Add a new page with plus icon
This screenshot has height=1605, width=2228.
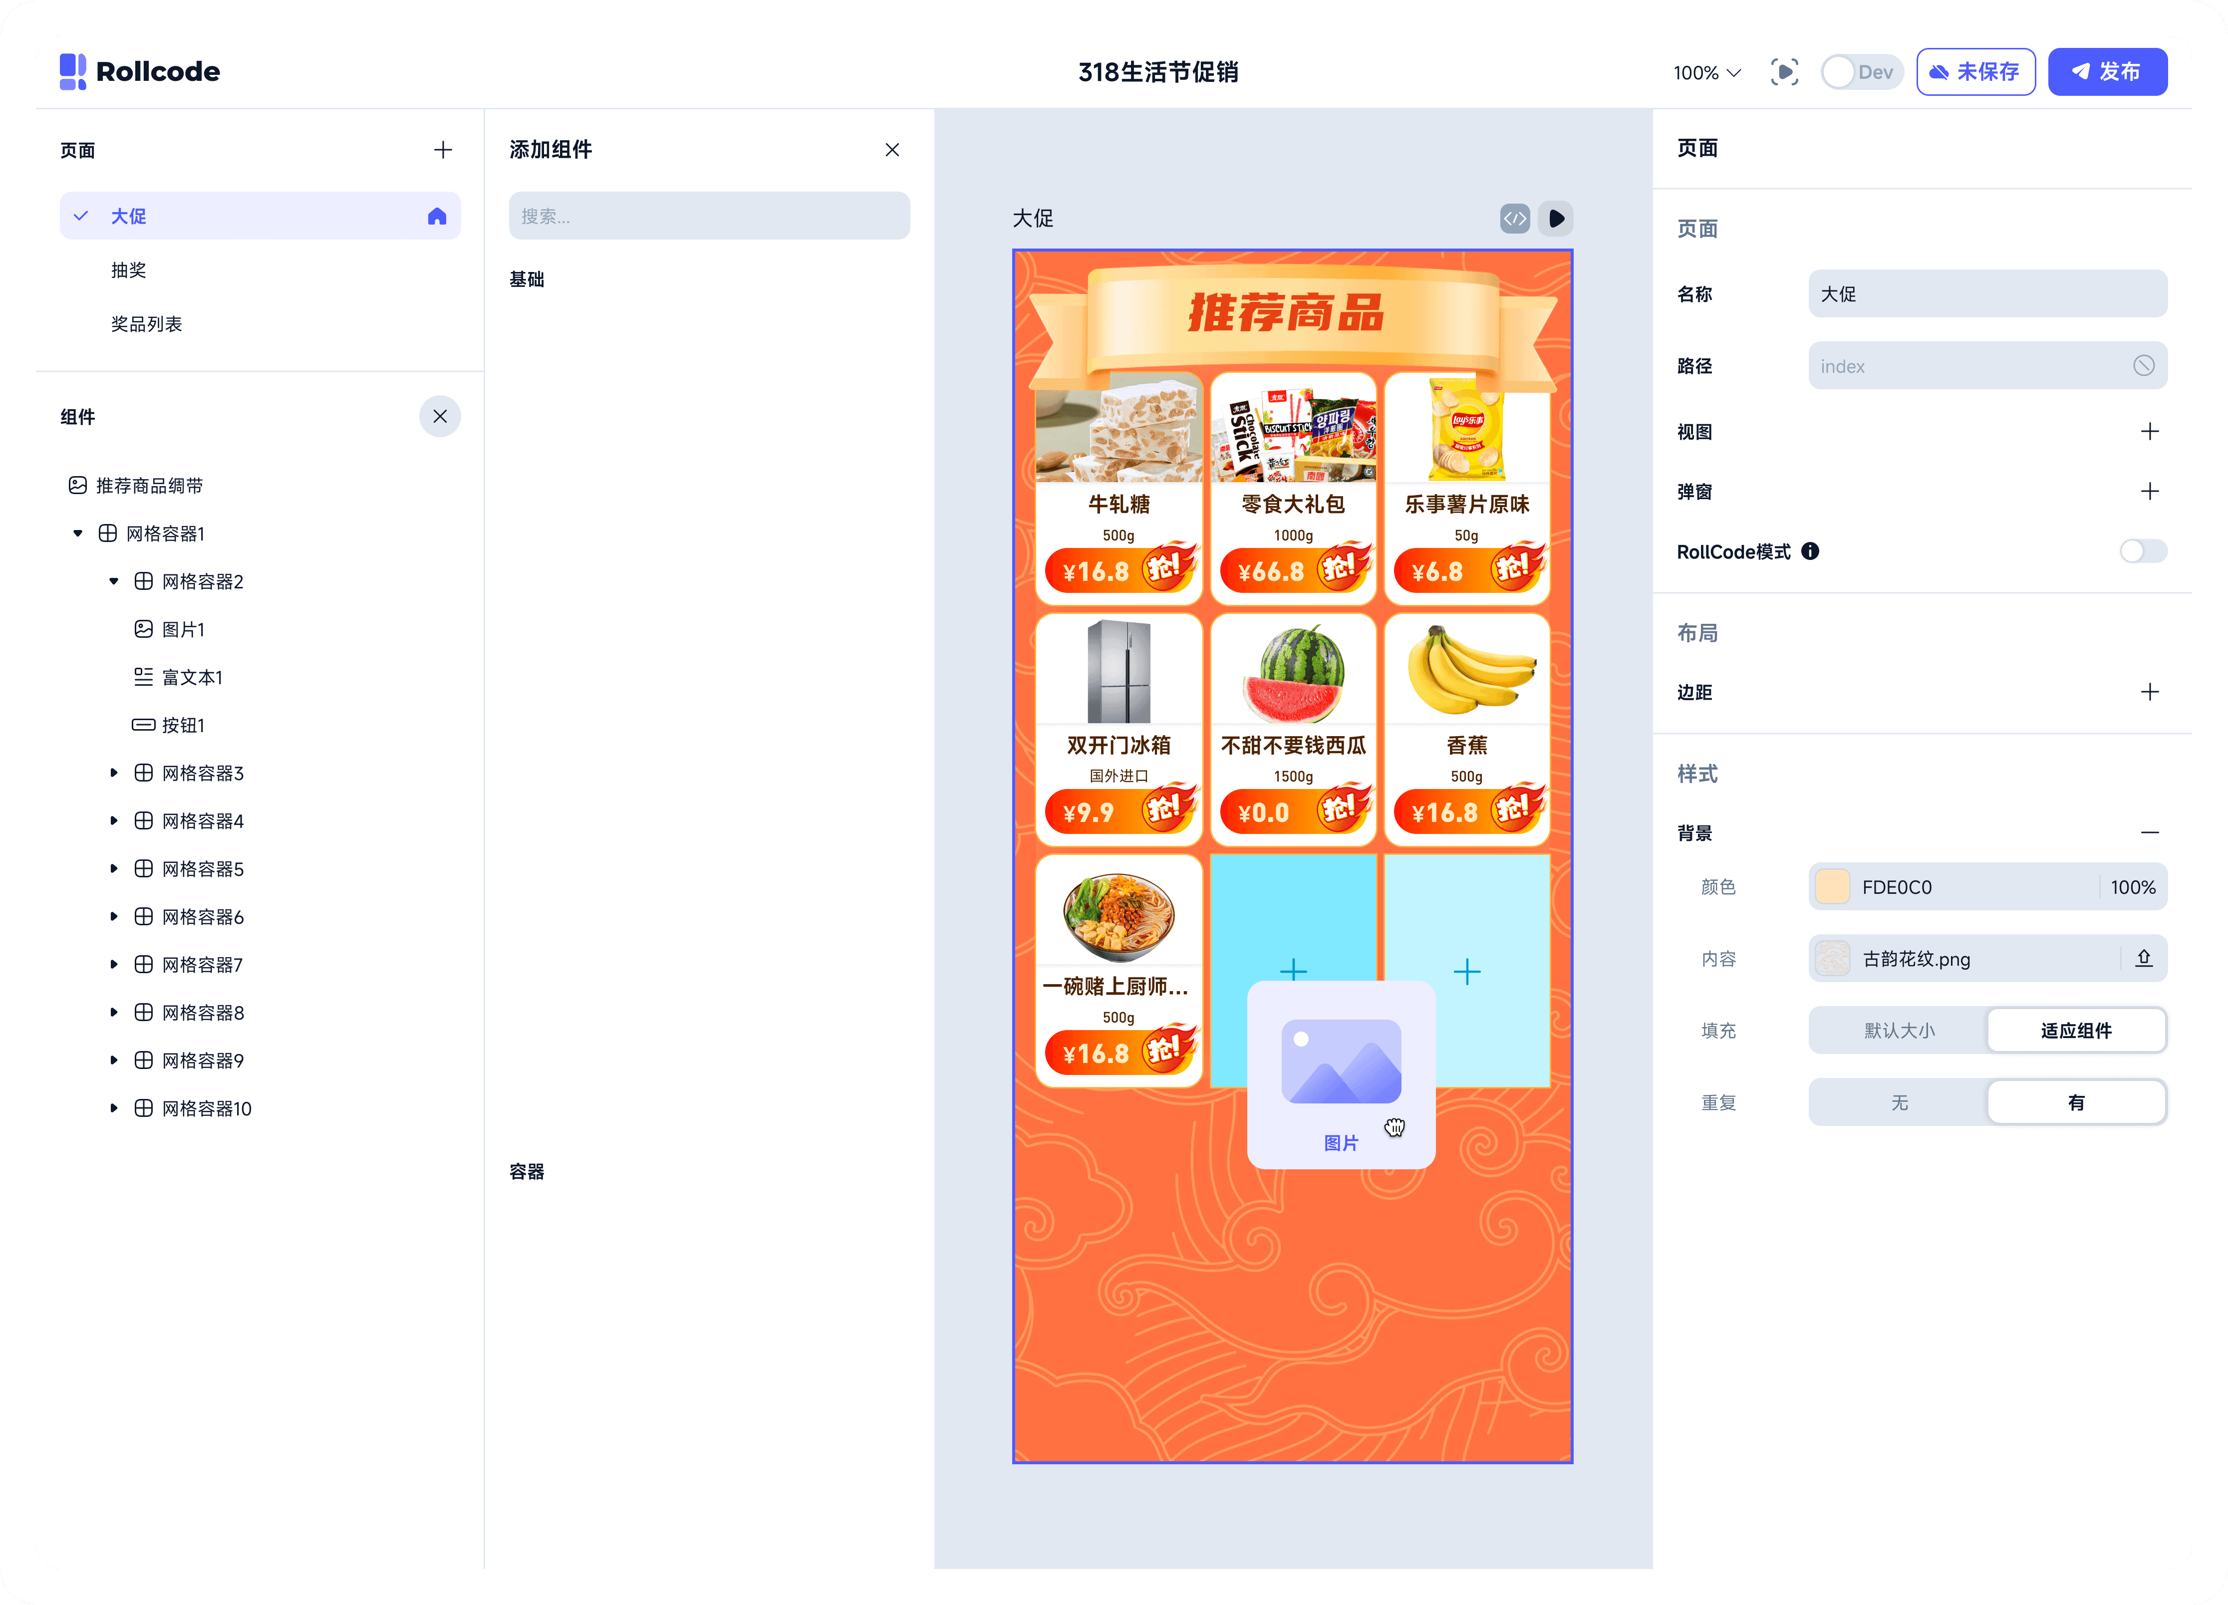(443, 149)
